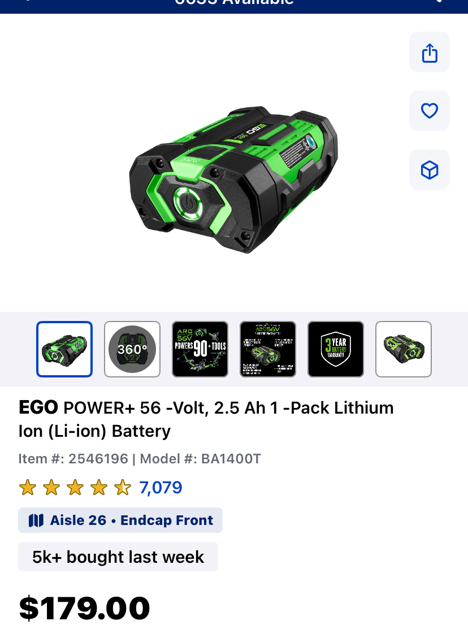Click the fifth gold rating star
Screen dimensions: 468x634
pyautogui.click(x=123, y=488)
